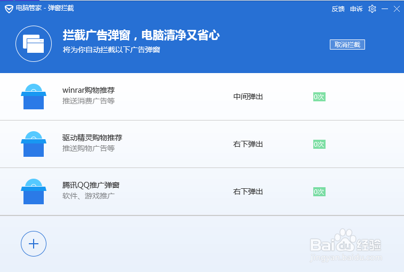
Task: Click the 软件、游戏推广 description
Action: (89, 196)
